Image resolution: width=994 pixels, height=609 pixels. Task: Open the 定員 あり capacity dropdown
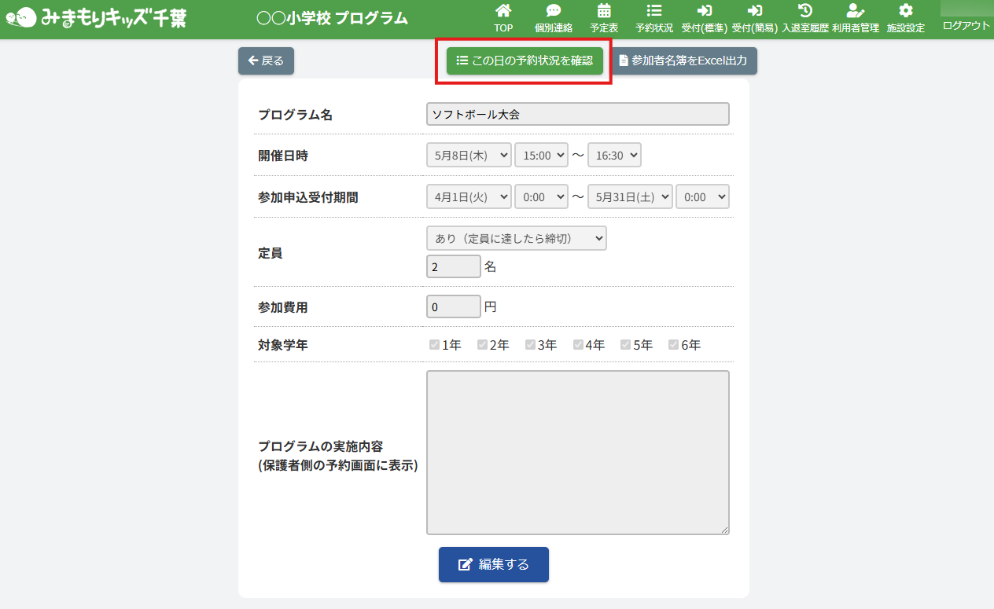click(x=516, y=238)
